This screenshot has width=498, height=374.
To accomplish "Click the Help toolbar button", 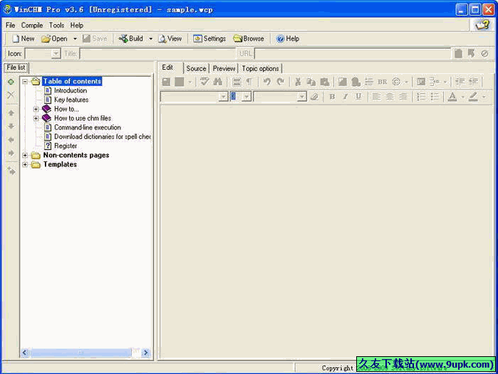I will pos(288,38).
